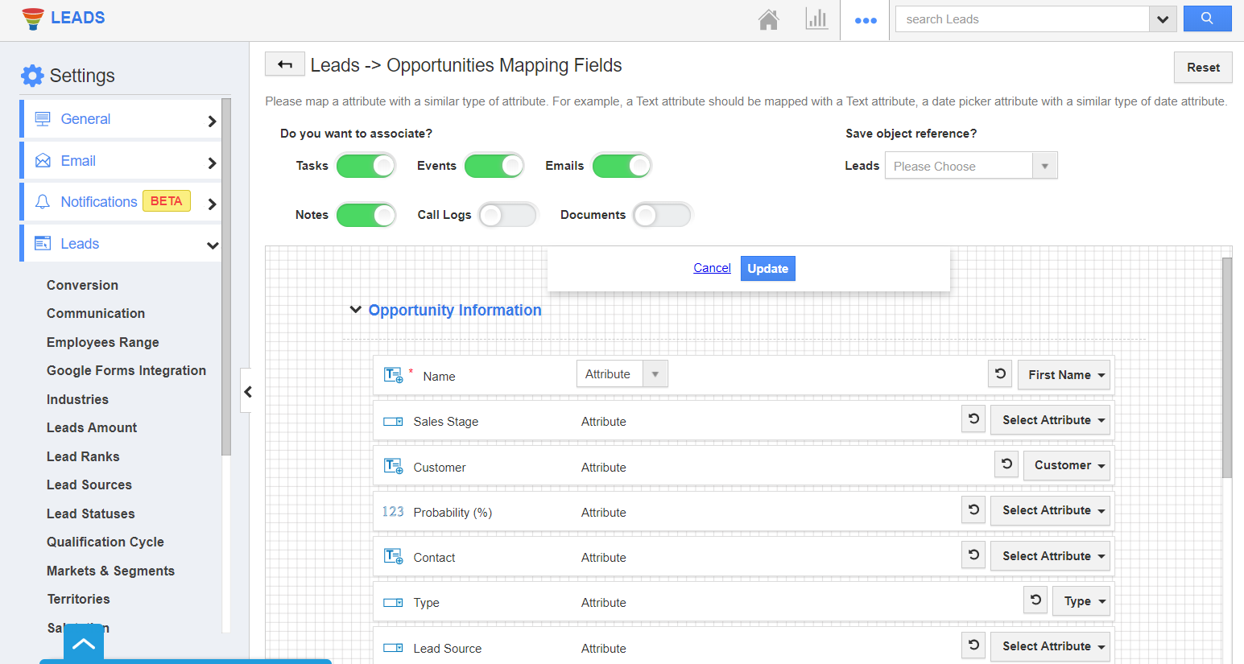
Task: Toggle the Events association switch
Action: pos(494,166)
